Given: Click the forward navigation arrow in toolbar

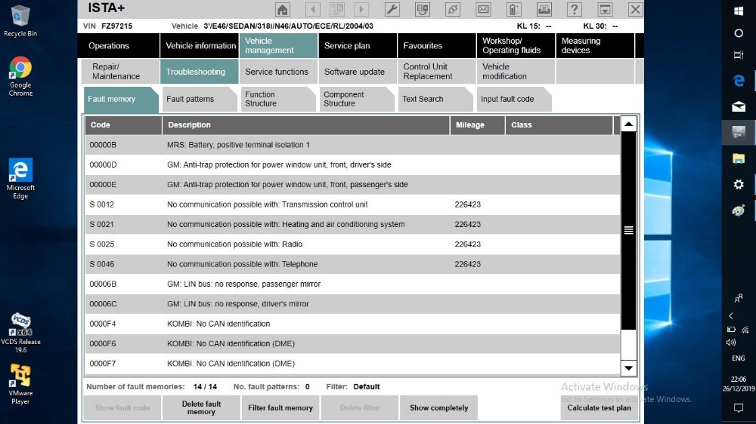Looking at the screenshot, I should tap(361, 9).
